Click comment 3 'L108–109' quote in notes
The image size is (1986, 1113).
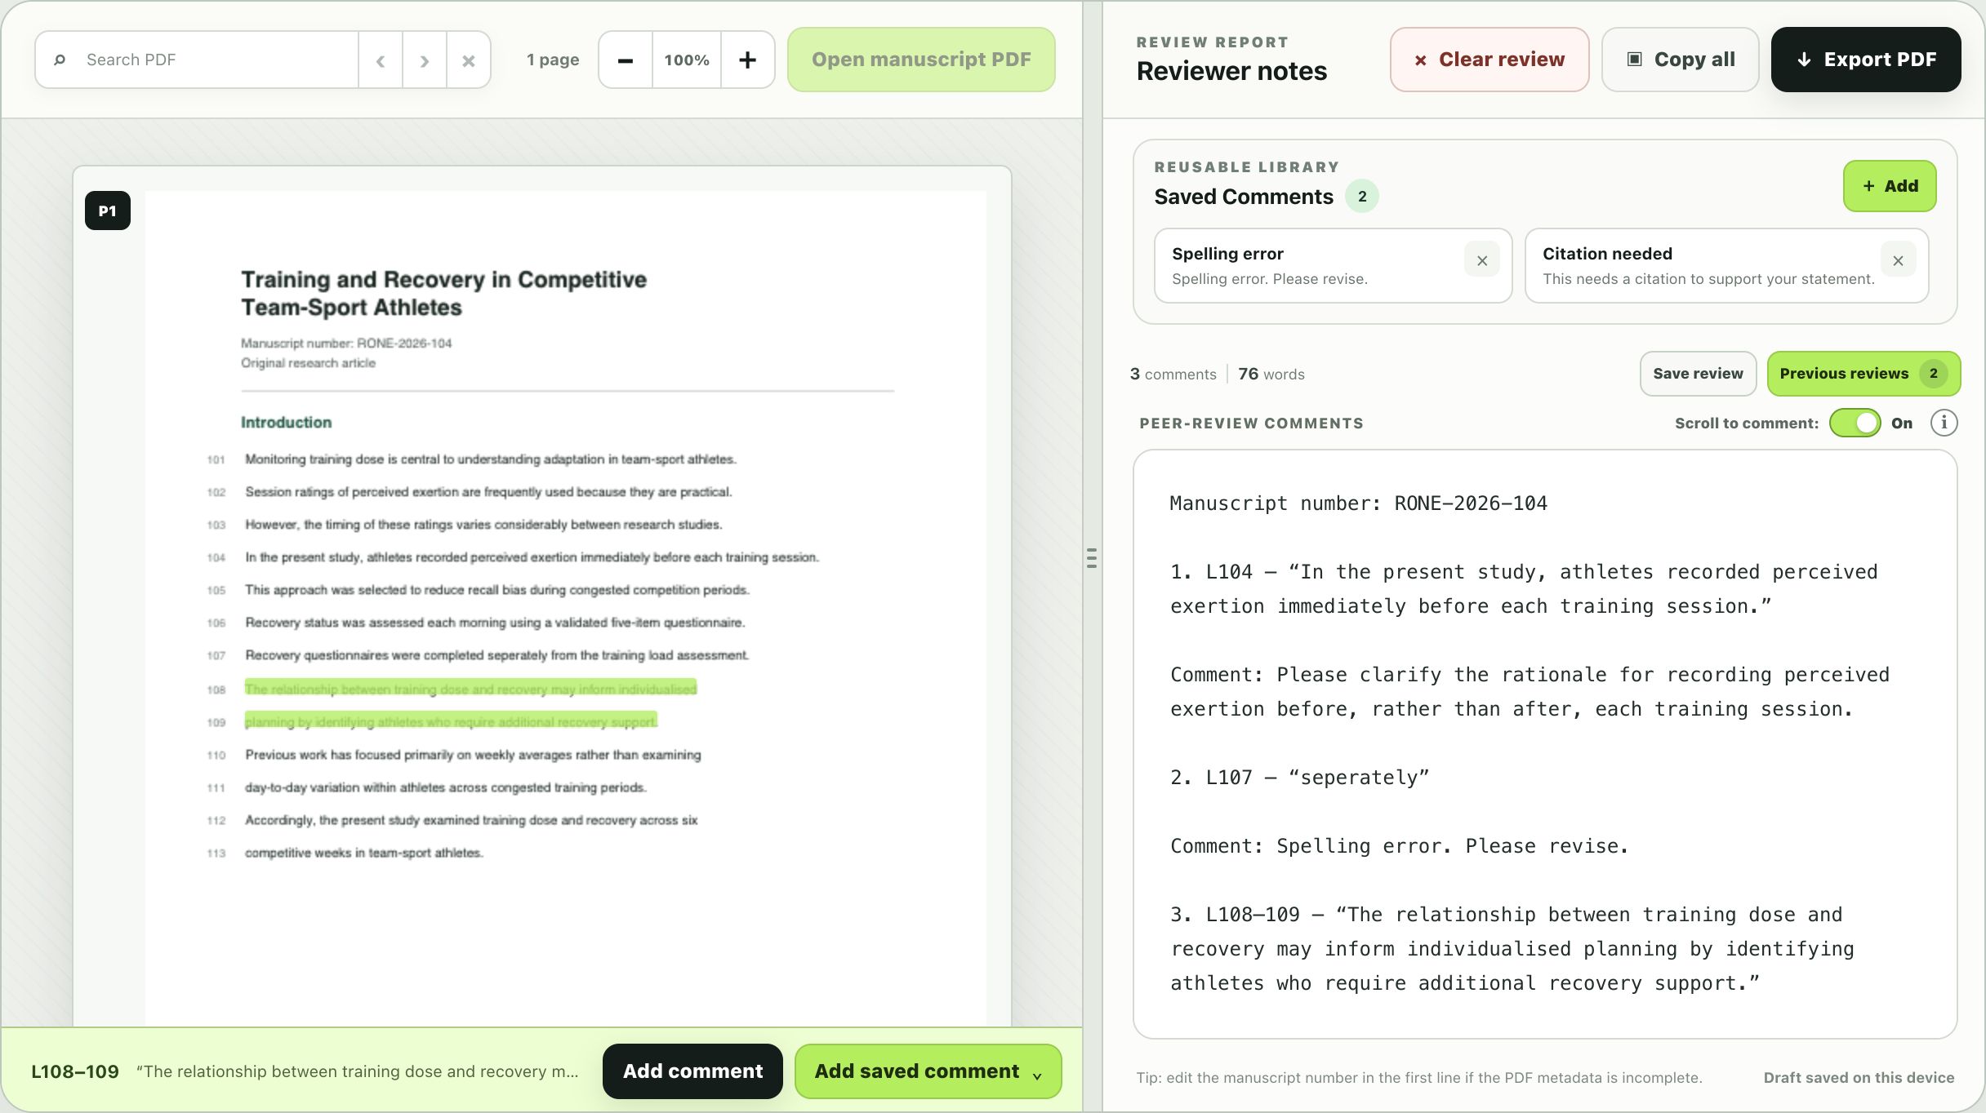click(x=1512, y=949)
